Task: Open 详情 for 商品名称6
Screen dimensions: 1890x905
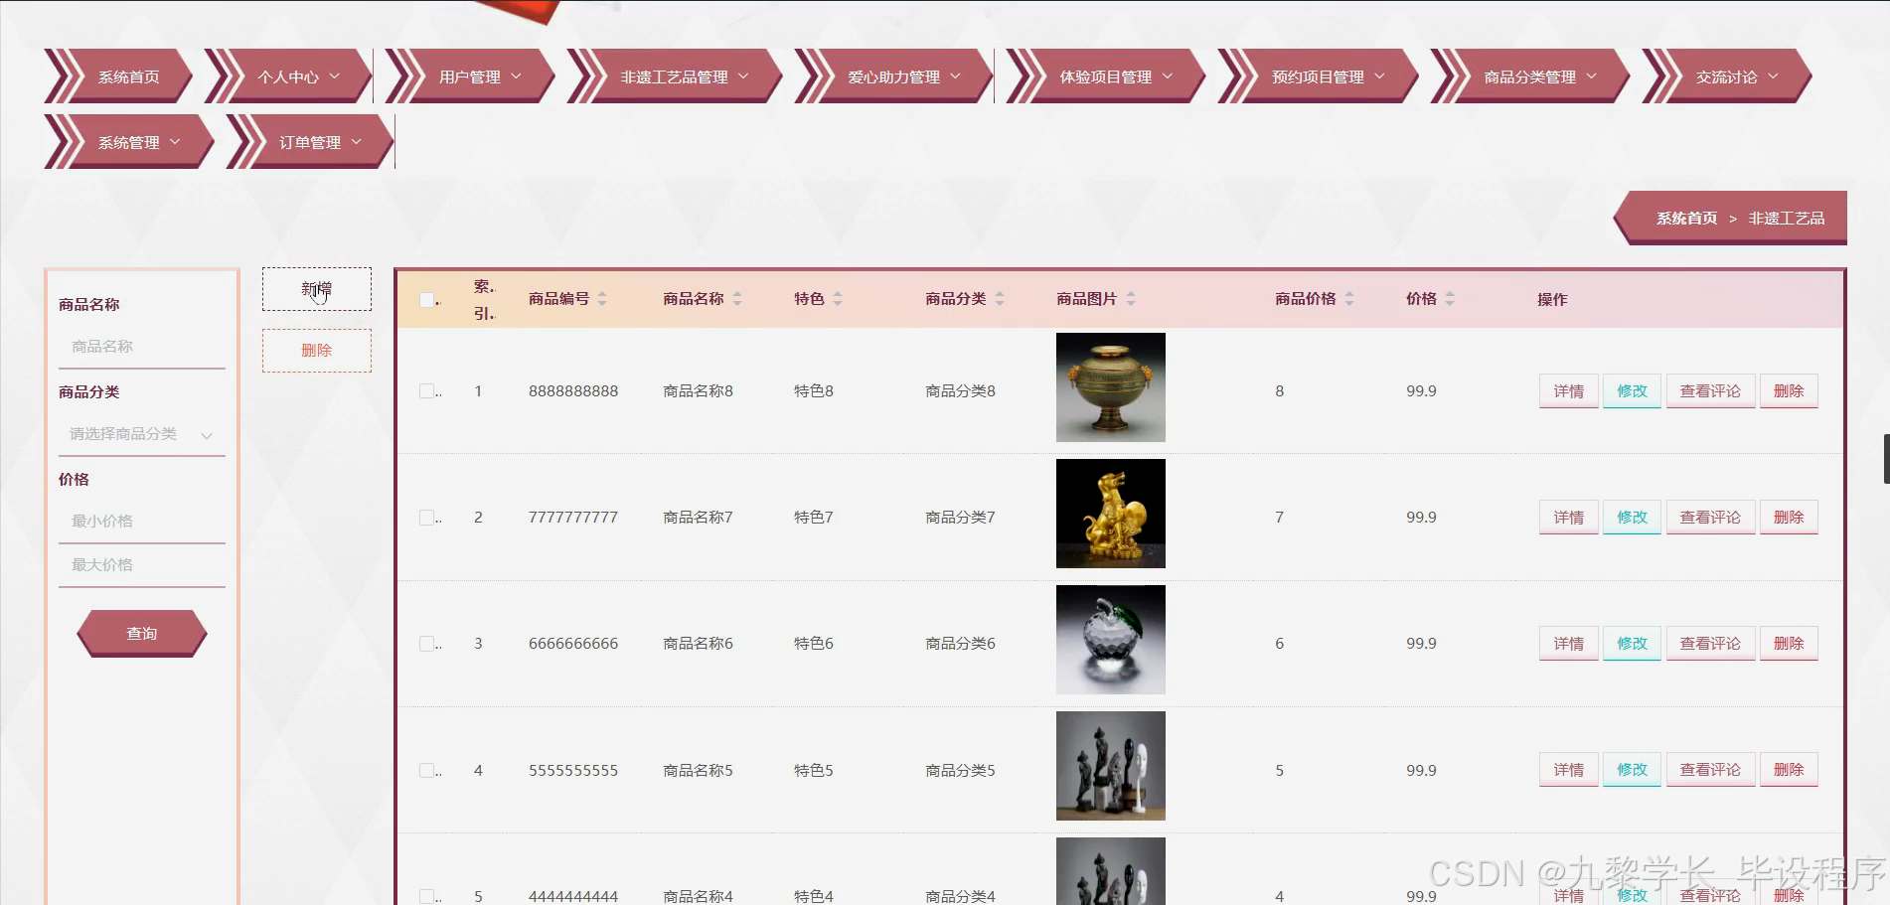Action: tap(1569, 644)
